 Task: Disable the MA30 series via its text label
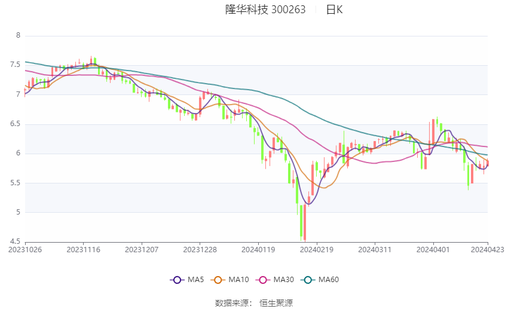[284, 280]
